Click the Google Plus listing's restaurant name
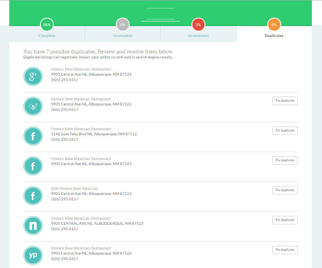Screen dimensions: 322x268 pyautogui.click(x=81, y=69)
